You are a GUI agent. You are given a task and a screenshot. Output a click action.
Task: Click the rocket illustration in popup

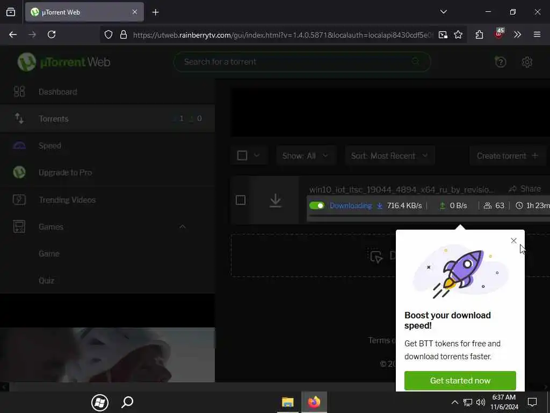coord(460,272)
